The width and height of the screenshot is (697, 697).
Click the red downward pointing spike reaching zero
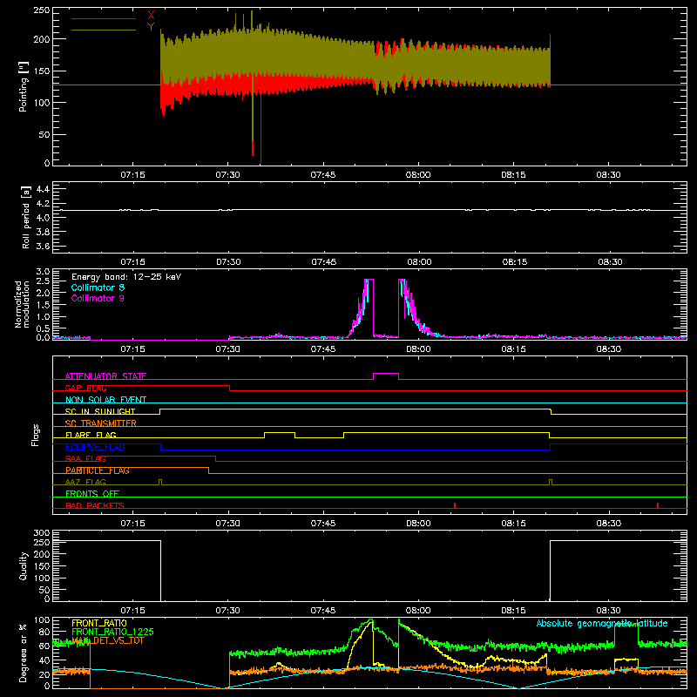pyautogui.click(x=261, y=129)
